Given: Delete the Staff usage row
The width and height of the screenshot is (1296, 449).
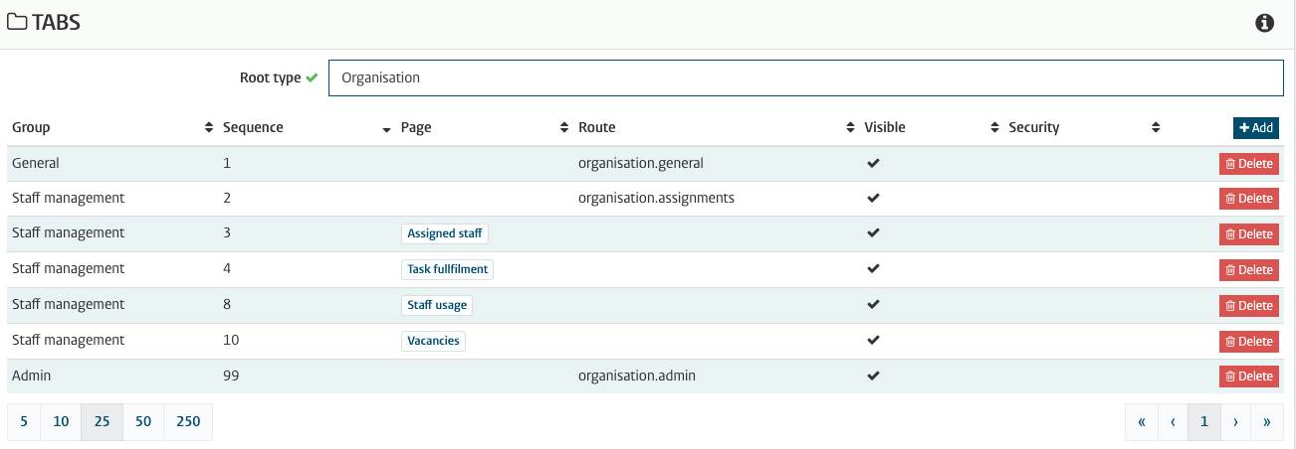Looking at the screenshot, I should (x=1249, y=306).
